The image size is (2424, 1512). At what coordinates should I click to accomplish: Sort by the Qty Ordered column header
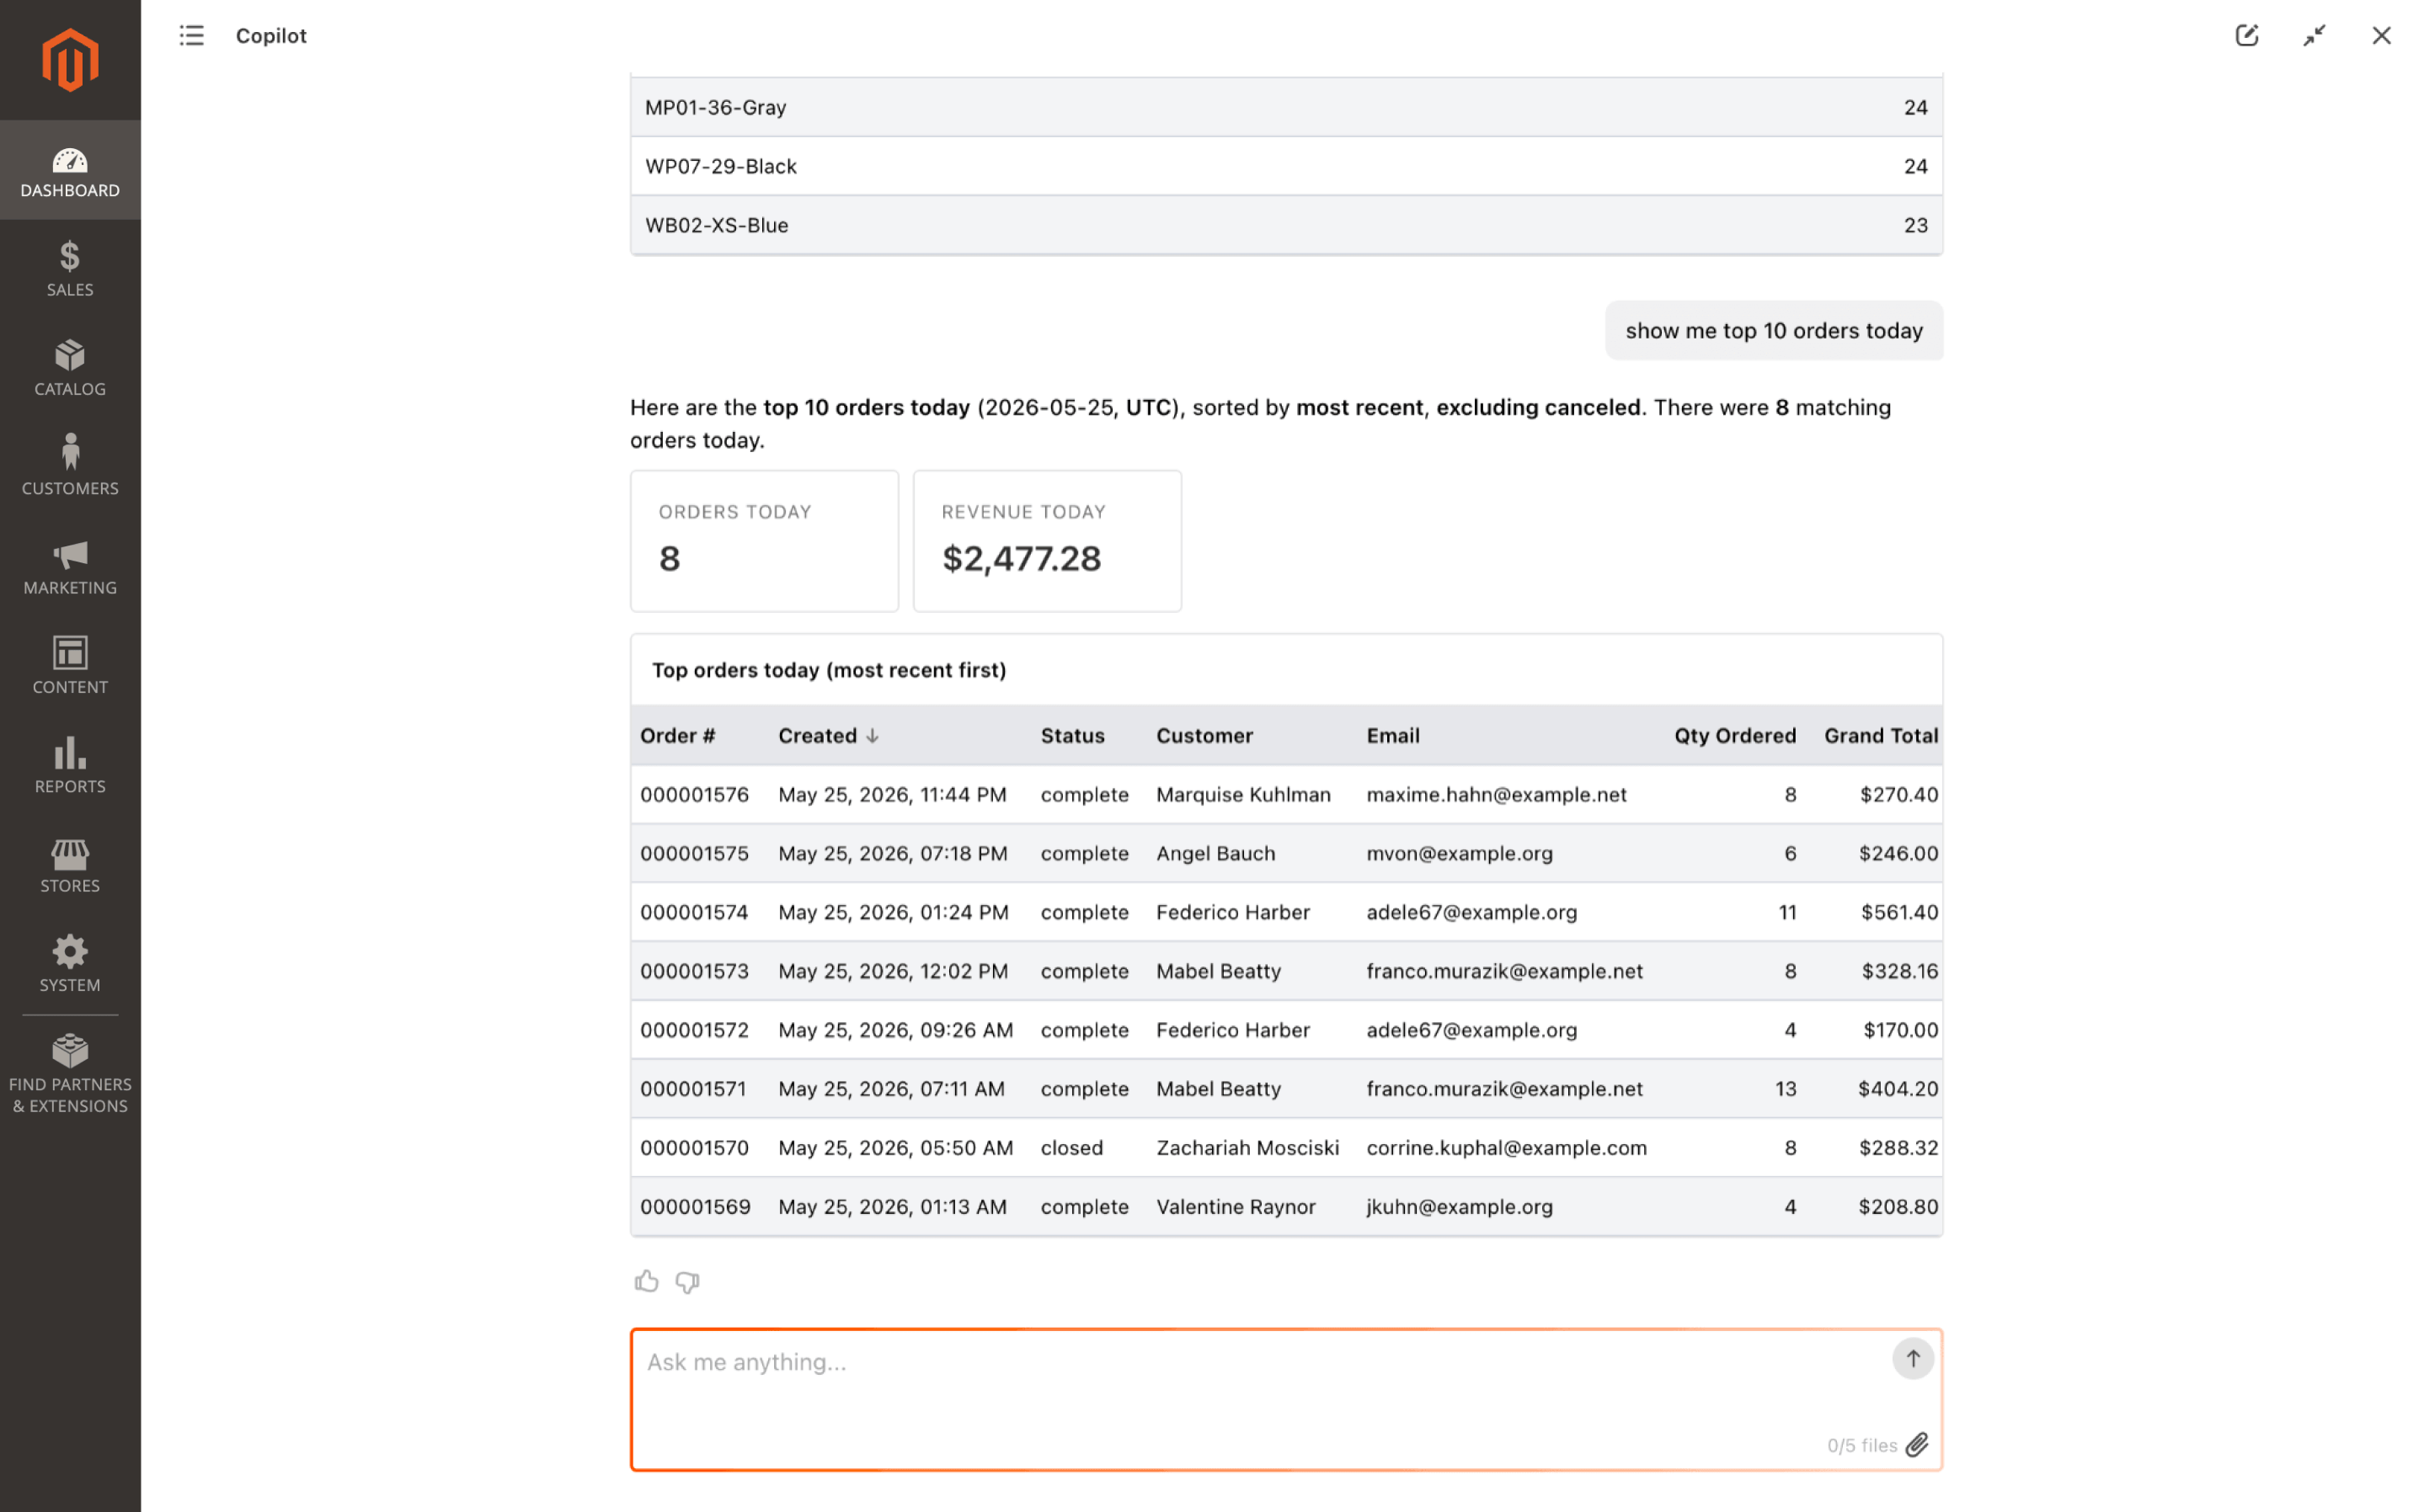tap(1735, 736)
